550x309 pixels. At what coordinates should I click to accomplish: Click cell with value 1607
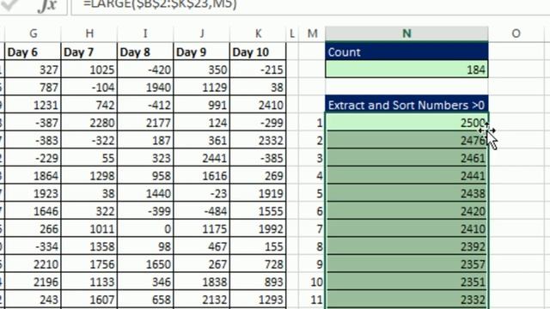pos(89,300)
